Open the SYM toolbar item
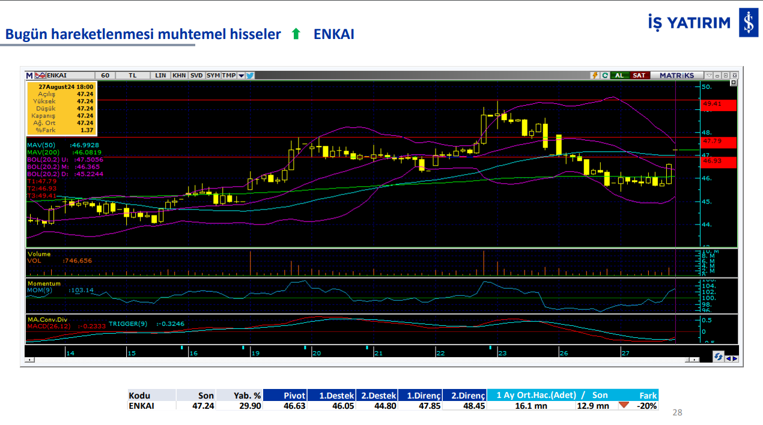Screen dimensions: 763x425 point(213,76)
